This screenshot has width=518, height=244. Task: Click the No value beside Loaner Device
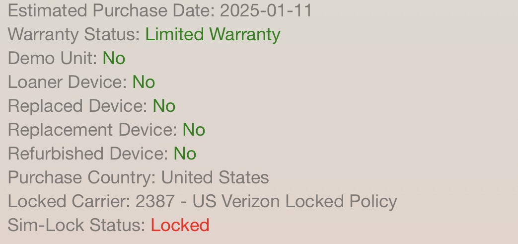pos(144,82)
